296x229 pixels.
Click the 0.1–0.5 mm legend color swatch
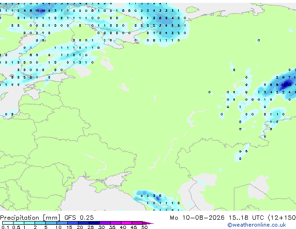(8, 223)
